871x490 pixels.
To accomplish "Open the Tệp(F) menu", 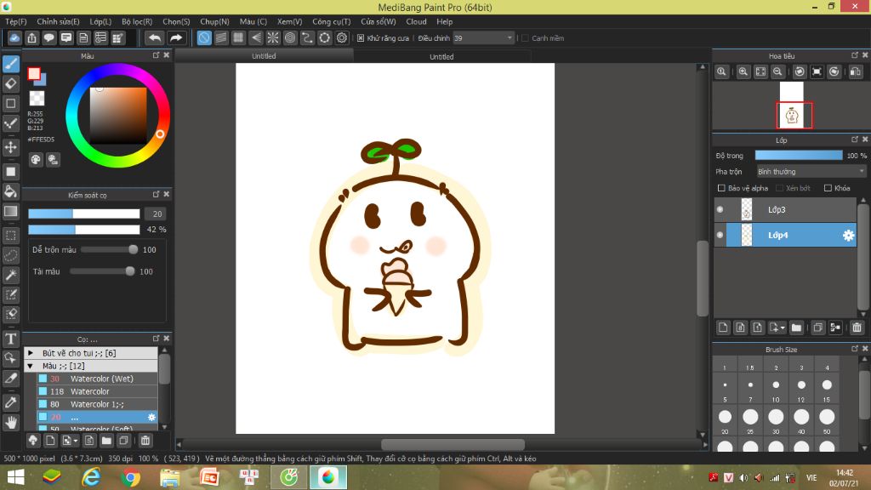I will (x=16, y=21).
